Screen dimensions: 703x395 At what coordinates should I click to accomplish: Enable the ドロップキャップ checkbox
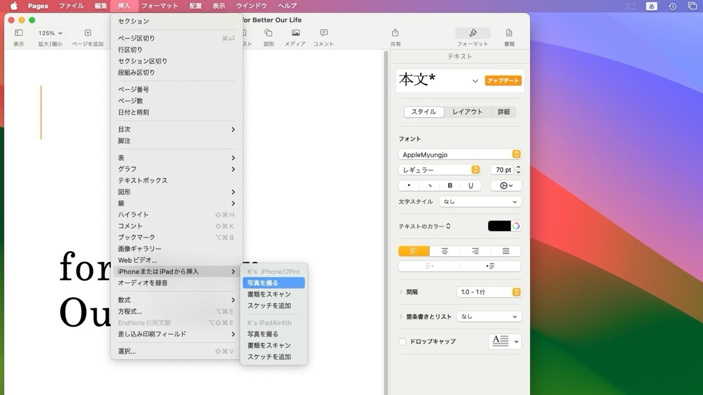(401, 341)
